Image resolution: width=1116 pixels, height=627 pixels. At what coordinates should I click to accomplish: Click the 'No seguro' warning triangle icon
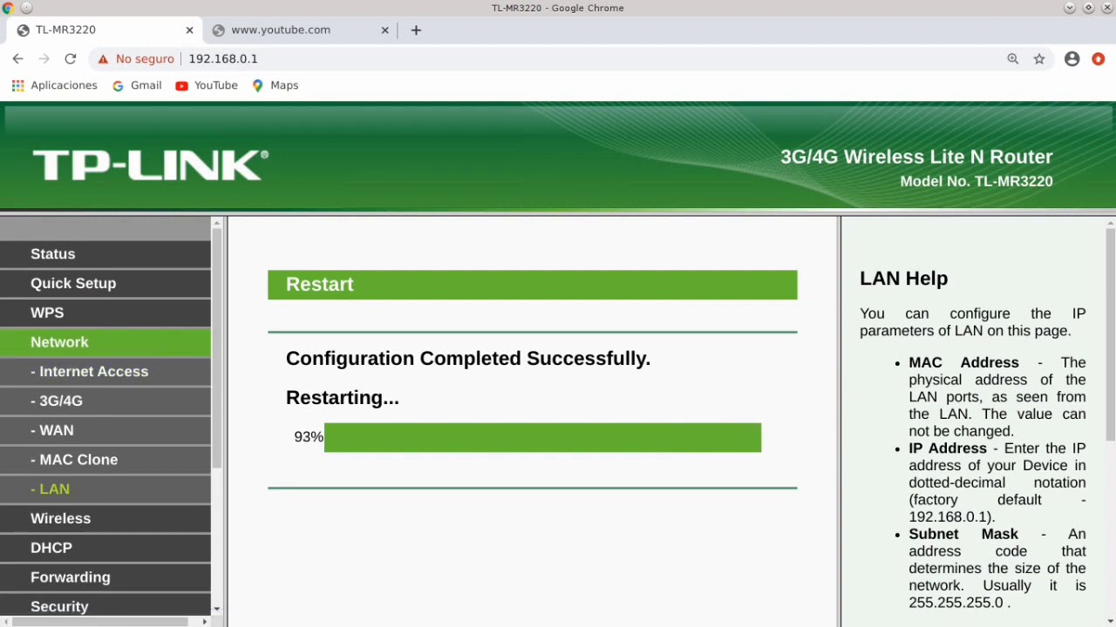pyautogui.click(x=103, y=58)
